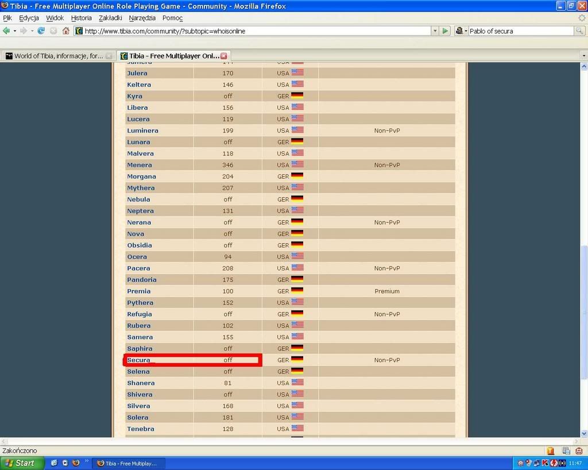Click the Firefox throbber icon in menu bar
Screen dimensions: 588x470
582,18
